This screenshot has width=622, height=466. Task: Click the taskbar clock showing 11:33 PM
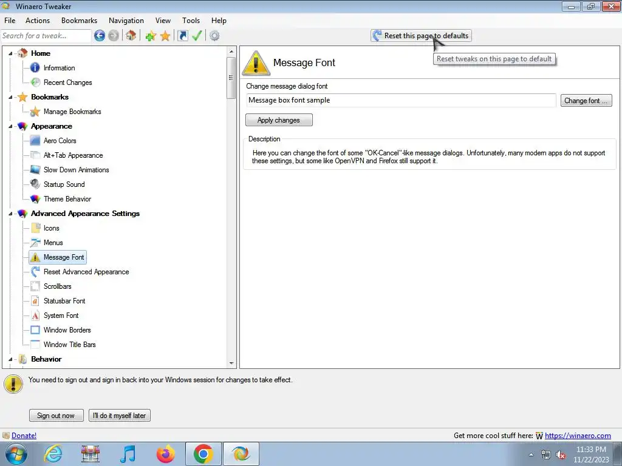(591, 454)
